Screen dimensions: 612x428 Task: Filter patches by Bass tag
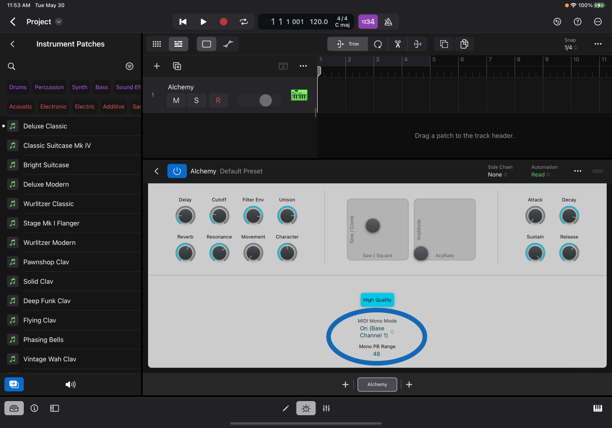click(x=102, y=87)
